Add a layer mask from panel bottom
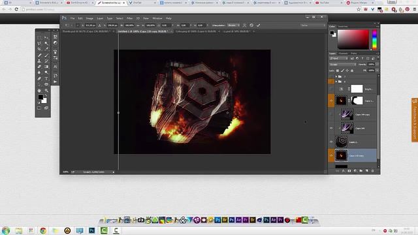418x235 pixels. [x=349, y=171]
